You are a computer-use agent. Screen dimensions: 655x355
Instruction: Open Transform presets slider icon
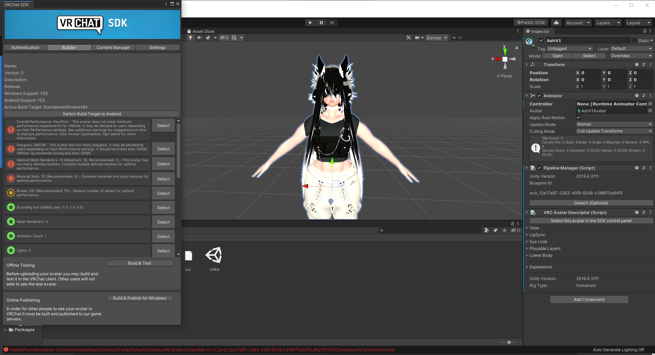[x=644, y=64]
